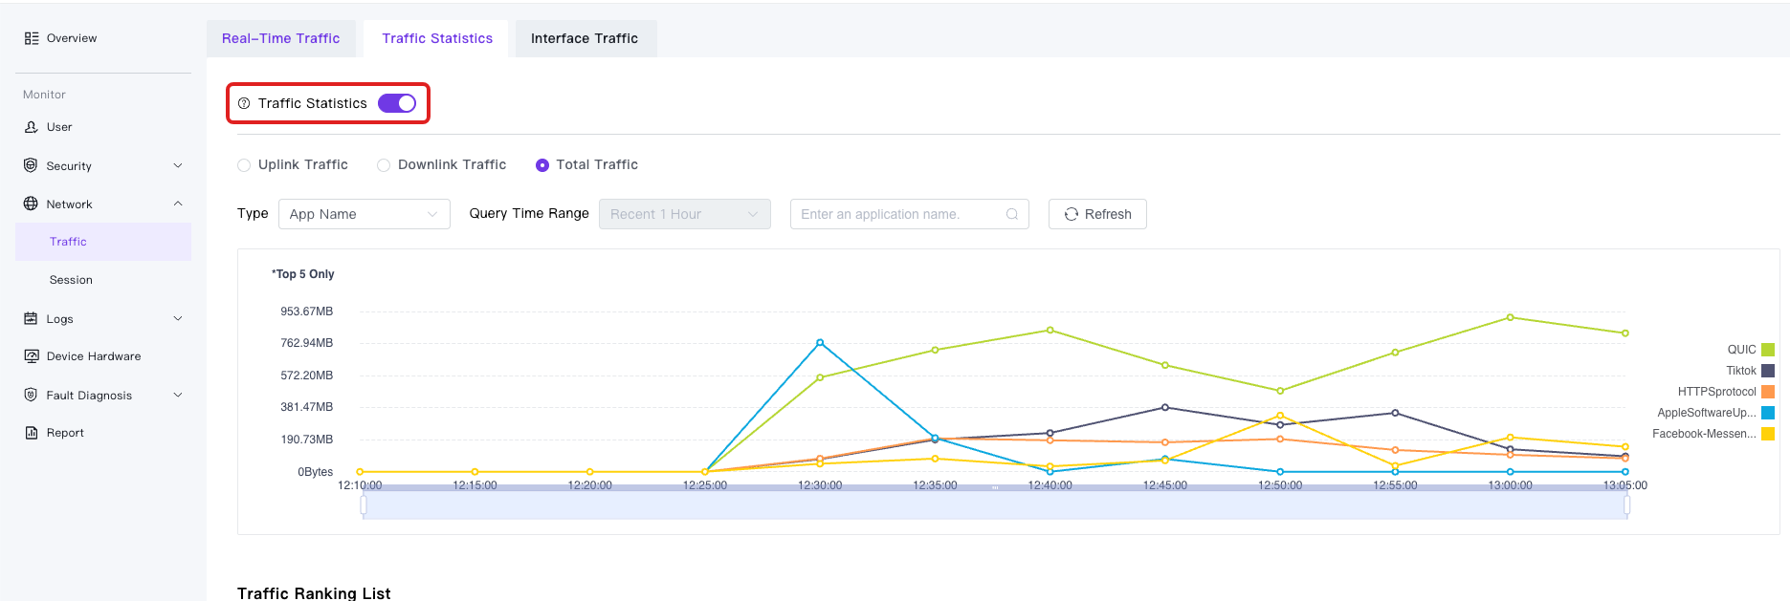Viewport: 1790px width, 601px height.
Task: Select the Total Traffic radio button
Action: 542,165
